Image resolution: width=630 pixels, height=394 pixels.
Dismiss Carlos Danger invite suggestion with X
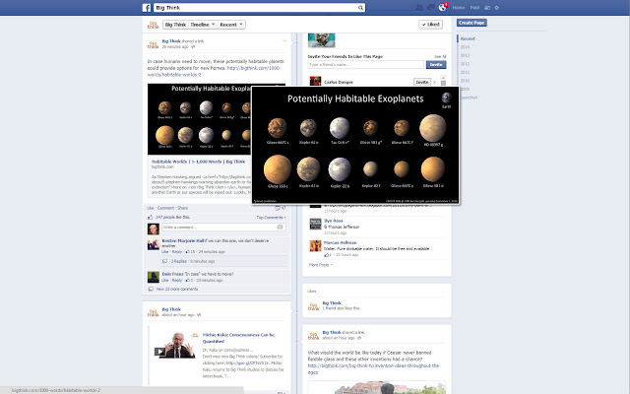click(434, 82)
